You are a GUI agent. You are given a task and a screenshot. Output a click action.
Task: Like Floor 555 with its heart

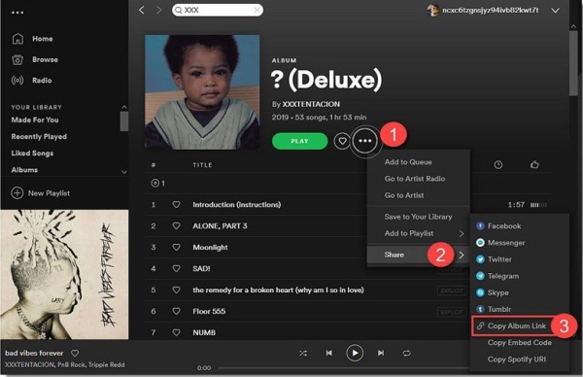pyautogui.click(x=176, y=311)
